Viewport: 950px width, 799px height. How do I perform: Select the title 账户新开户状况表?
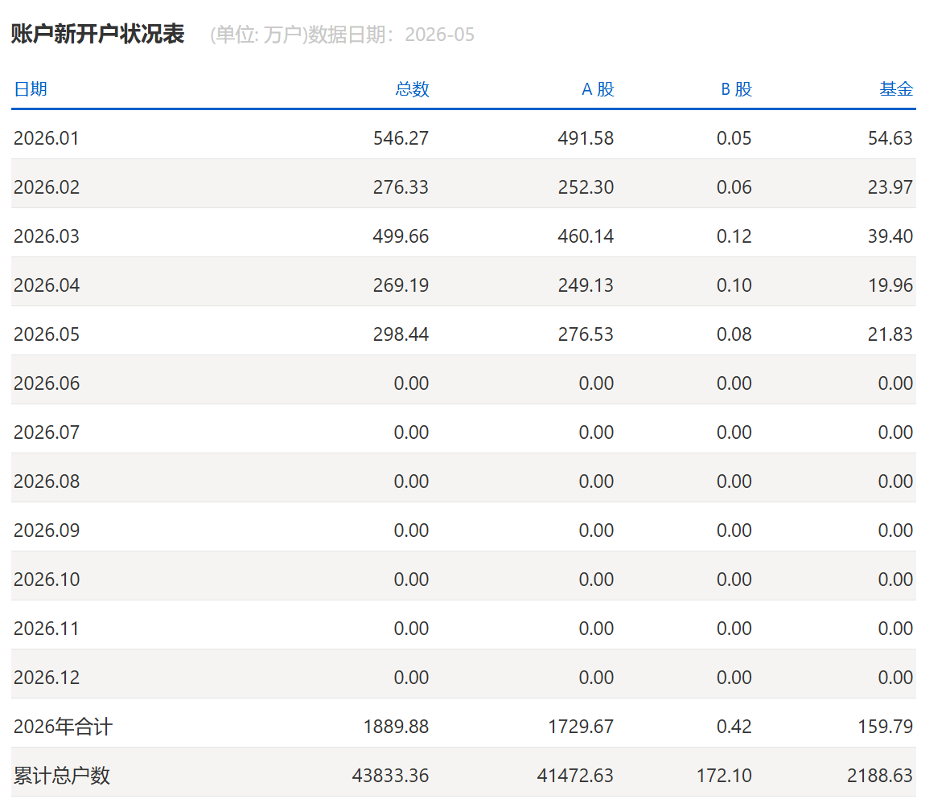97,33
